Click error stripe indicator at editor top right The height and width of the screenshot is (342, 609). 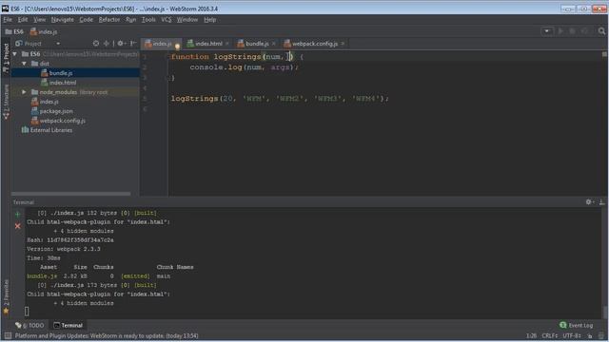click(605, 54)
